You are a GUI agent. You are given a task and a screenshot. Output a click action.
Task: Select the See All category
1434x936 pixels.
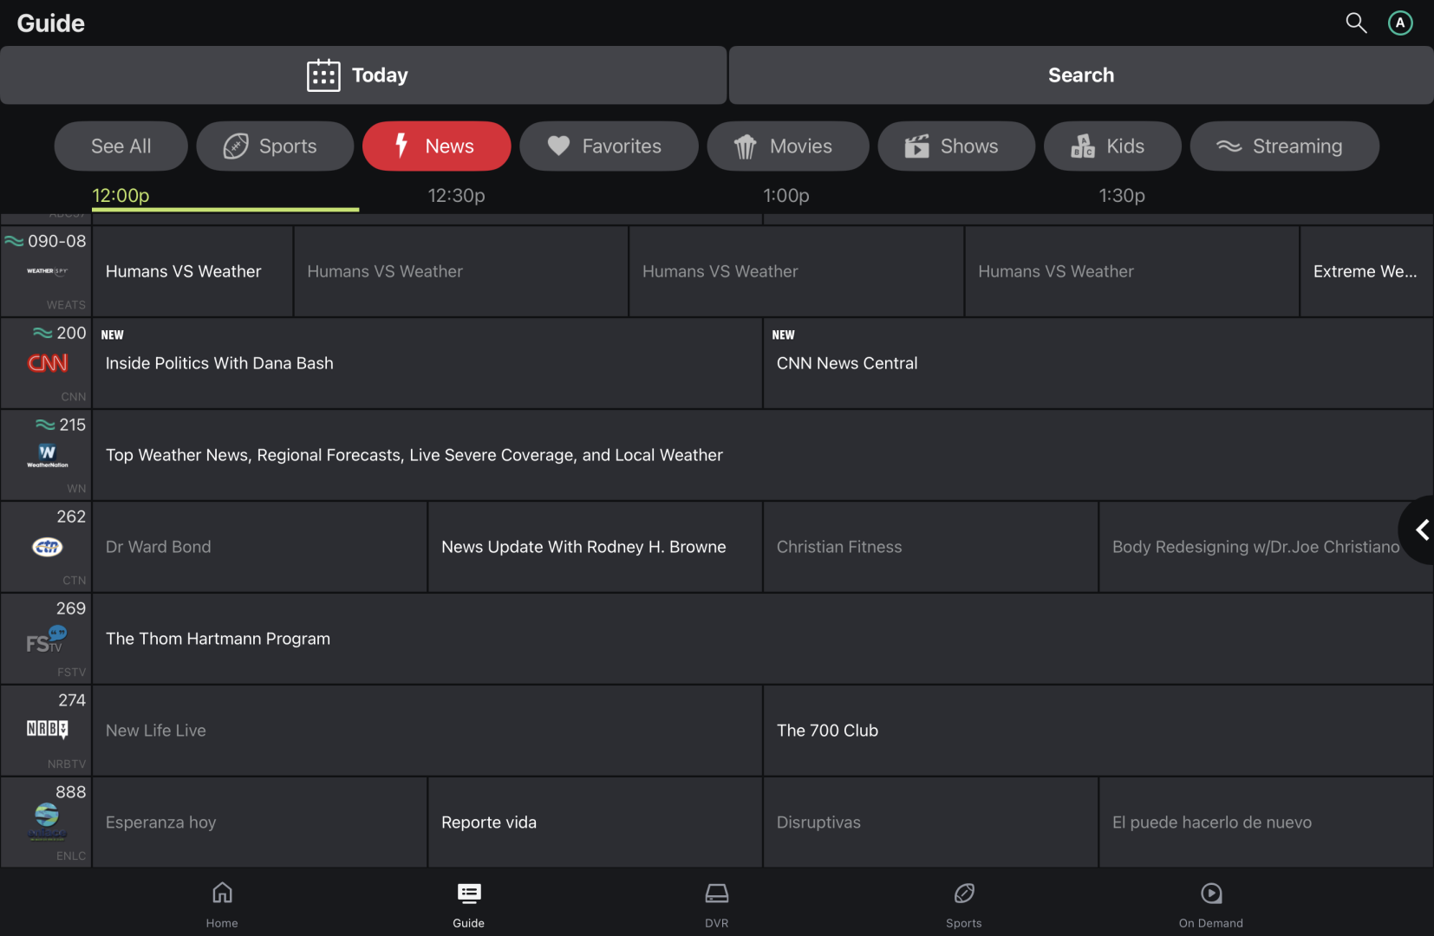tap(121, 146)
